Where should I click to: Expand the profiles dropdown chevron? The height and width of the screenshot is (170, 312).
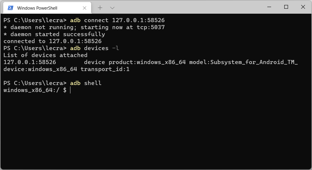[112, 8]
